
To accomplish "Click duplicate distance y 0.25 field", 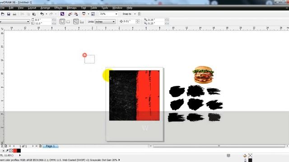I will (x=156, y=23).
